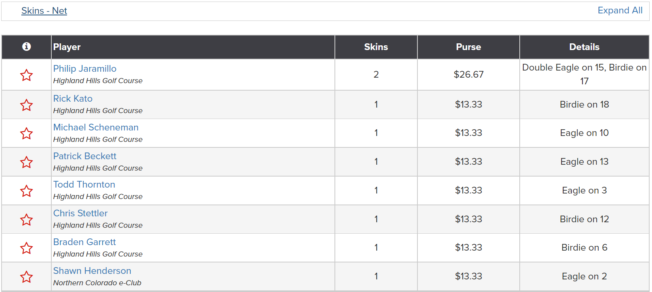
Task: Click the Skins column header
Action: 376,47
